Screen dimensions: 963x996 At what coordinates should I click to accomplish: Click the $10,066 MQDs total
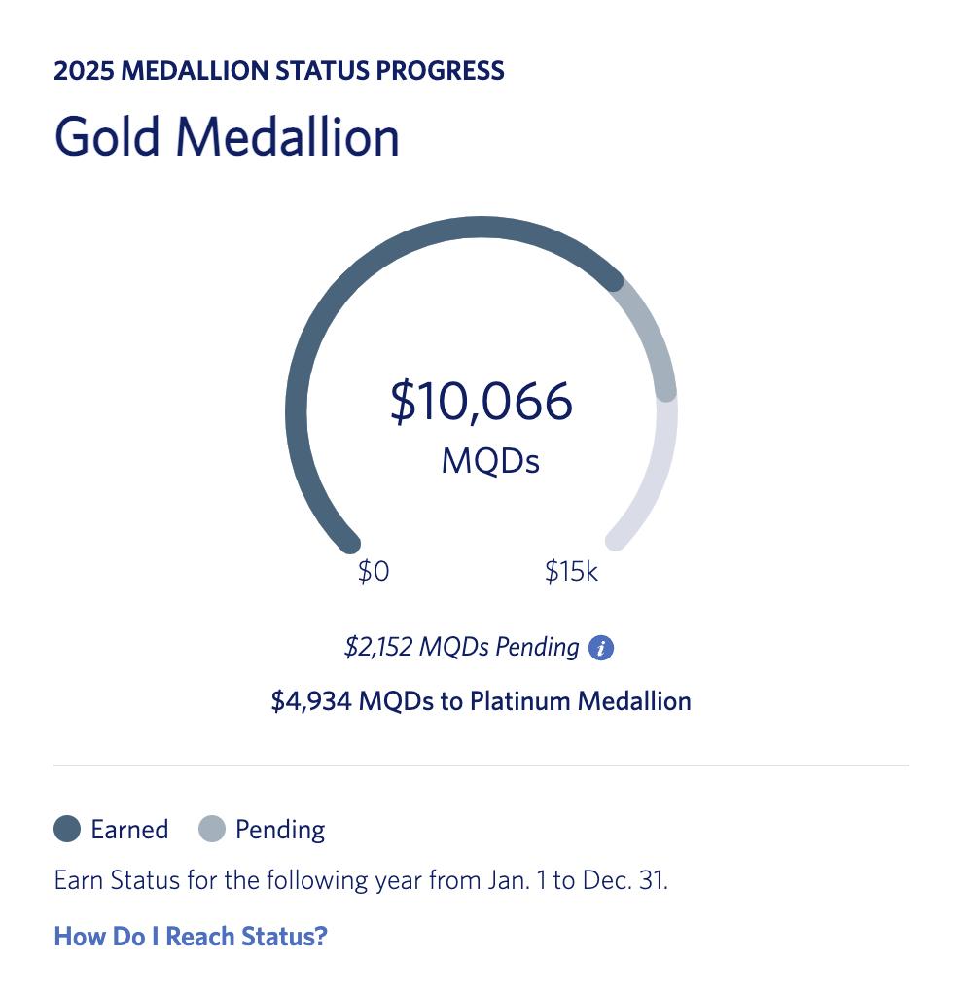pyautogui.click(x=481, y=402)
